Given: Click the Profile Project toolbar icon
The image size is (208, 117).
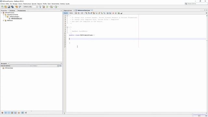Looking at the screenshot, I should point(56,7).
